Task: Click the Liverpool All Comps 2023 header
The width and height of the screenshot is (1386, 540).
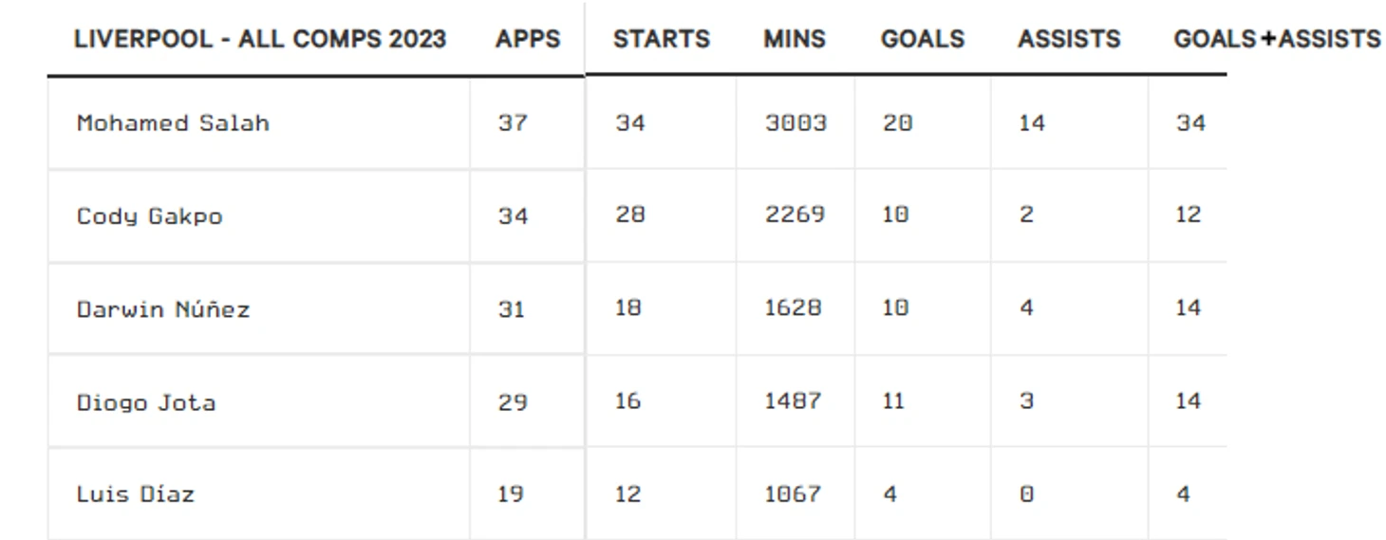Action: tap(260, 39)
